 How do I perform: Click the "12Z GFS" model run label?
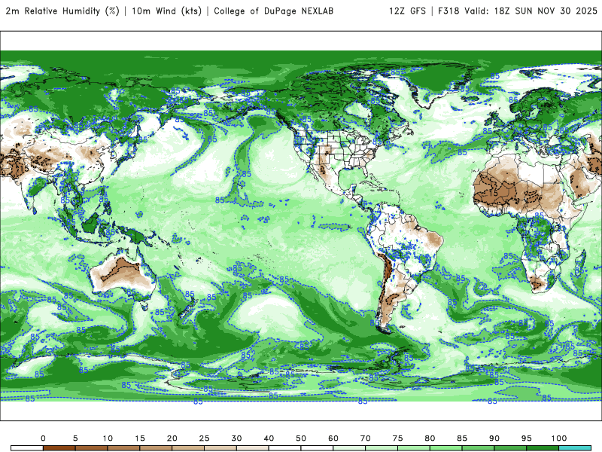pos(407,11)
